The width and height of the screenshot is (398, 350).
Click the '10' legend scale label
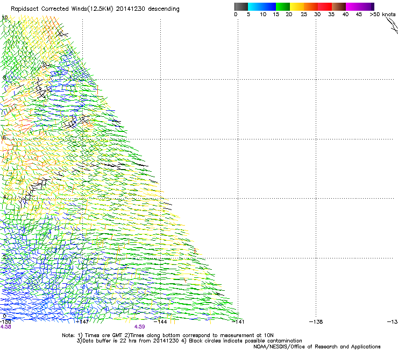(x=263, y=15)
